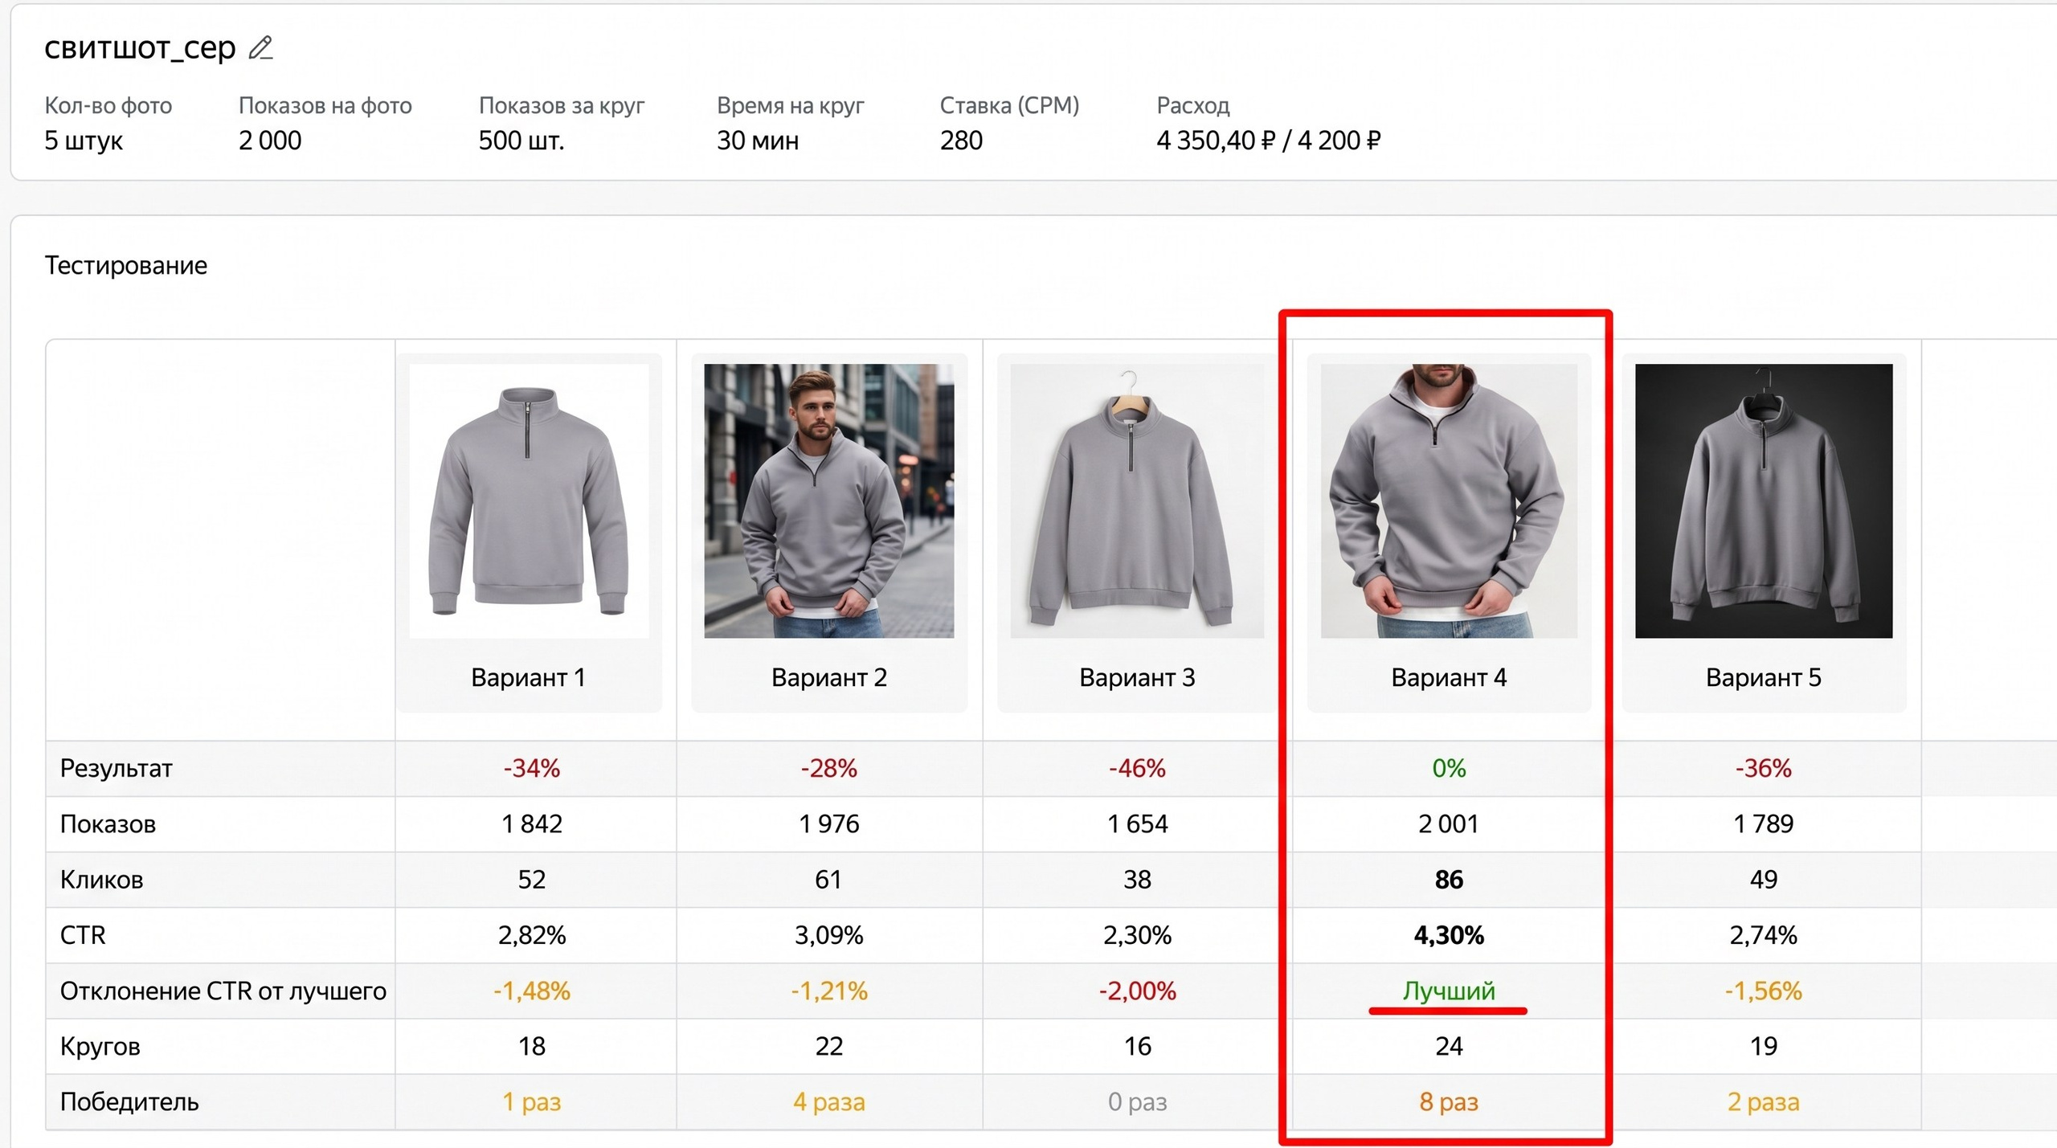Open the Вариант 1 sweatshirt thumbnail
Viewport: 2057px width, 1148px height.
tap(529, 500)
